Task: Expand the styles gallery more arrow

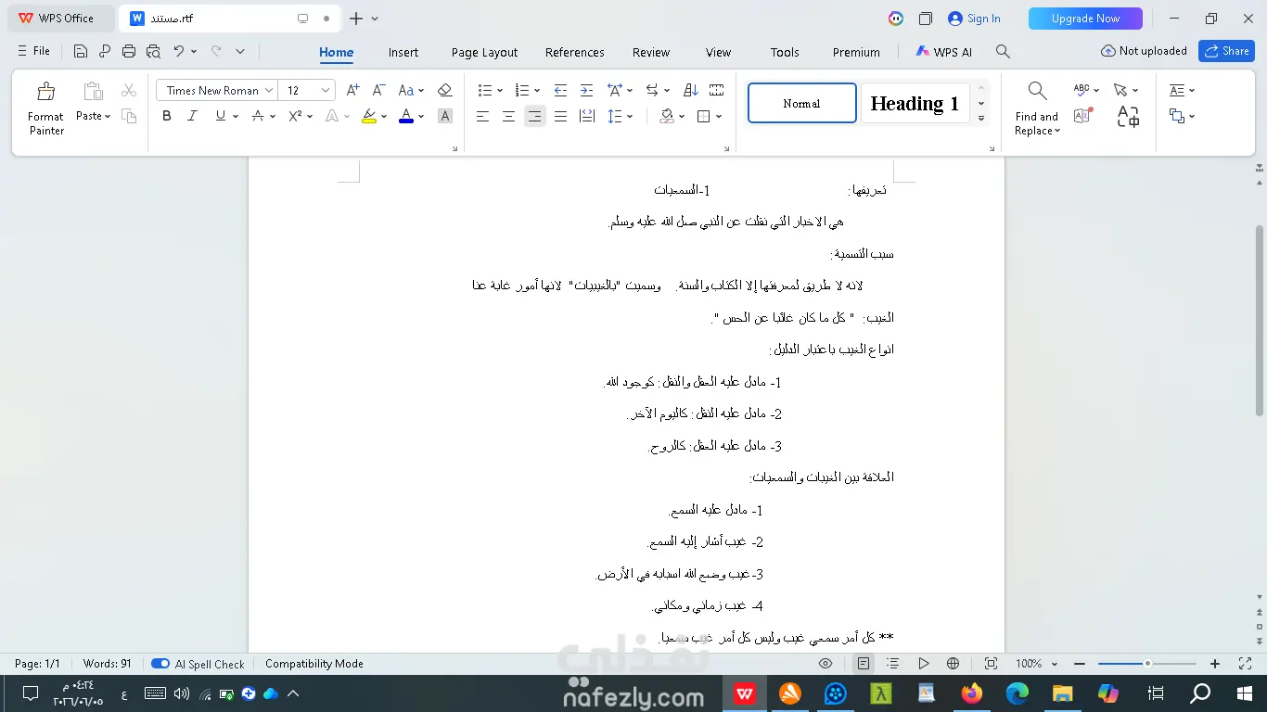Action: pyautogui.click(x=981, y=119)
